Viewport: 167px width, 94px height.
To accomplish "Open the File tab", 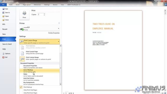I will click(x=3, y=5).
